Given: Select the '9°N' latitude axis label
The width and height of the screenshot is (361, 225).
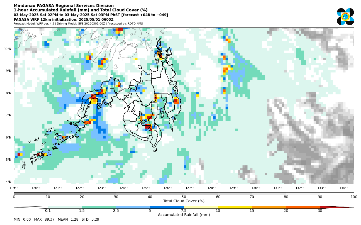Looking at the screenshot, I should click(x=8, y=71).
